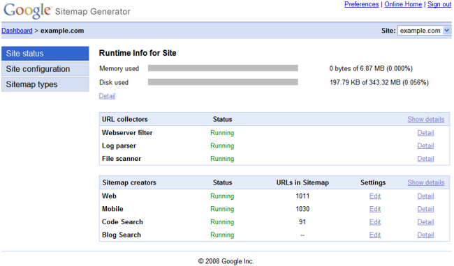Go to Online Home
The width and height of the screenshot is (454, 266).
403,4
